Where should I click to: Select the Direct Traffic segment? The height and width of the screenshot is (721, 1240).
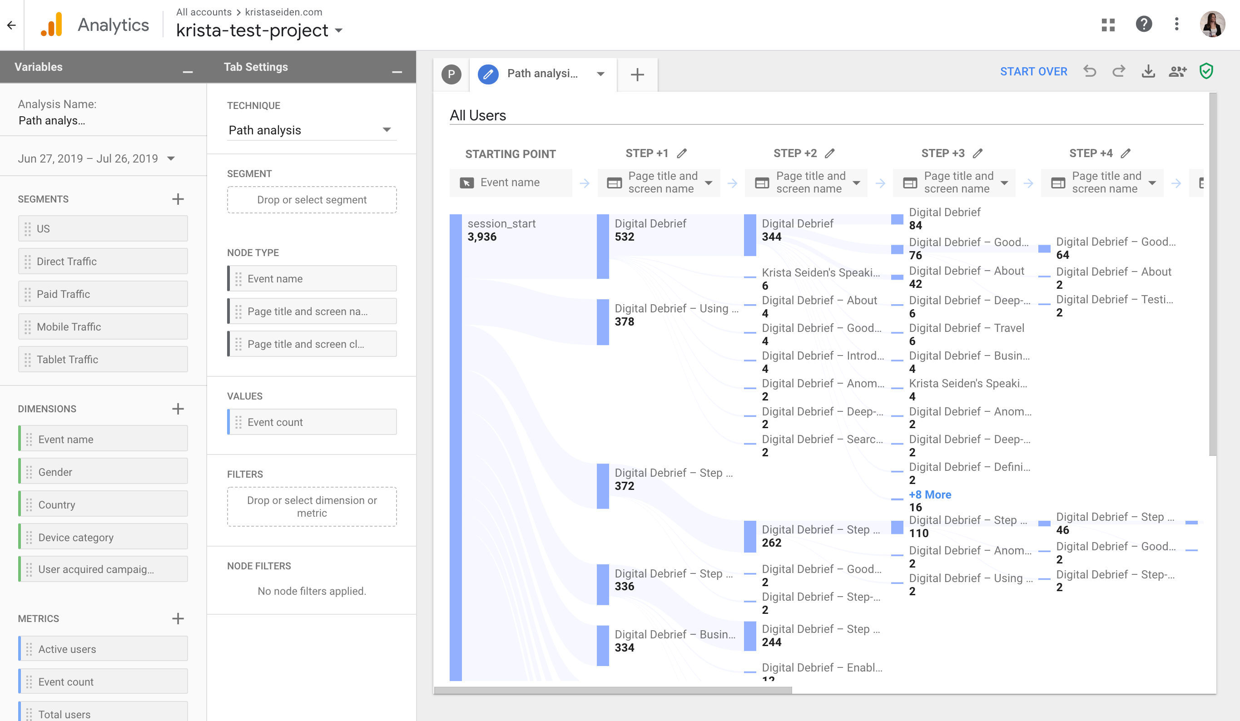tap(103, 261)
